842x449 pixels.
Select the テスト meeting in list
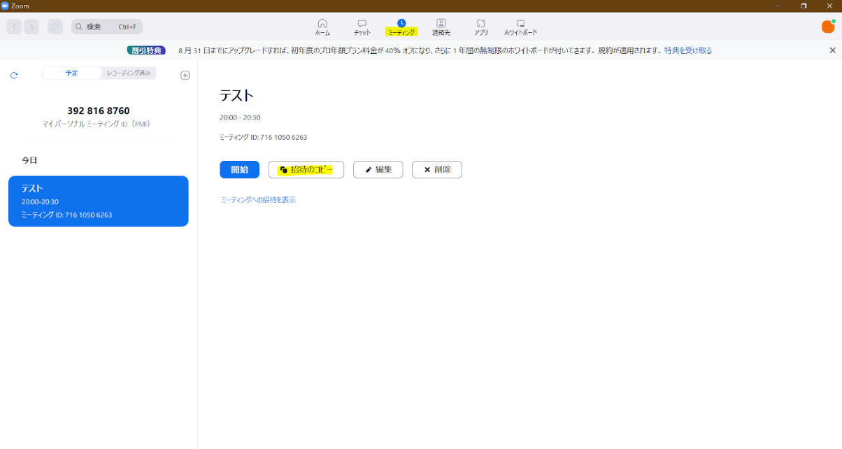pos(99,201)
